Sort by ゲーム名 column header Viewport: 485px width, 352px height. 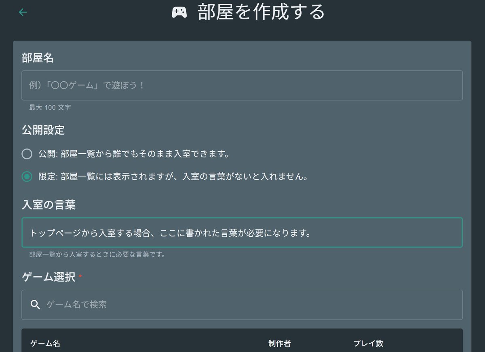click(45, 344)
